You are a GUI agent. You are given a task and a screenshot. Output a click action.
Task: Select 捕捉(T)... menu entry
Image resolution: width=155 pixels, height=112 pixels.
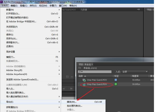31,57
